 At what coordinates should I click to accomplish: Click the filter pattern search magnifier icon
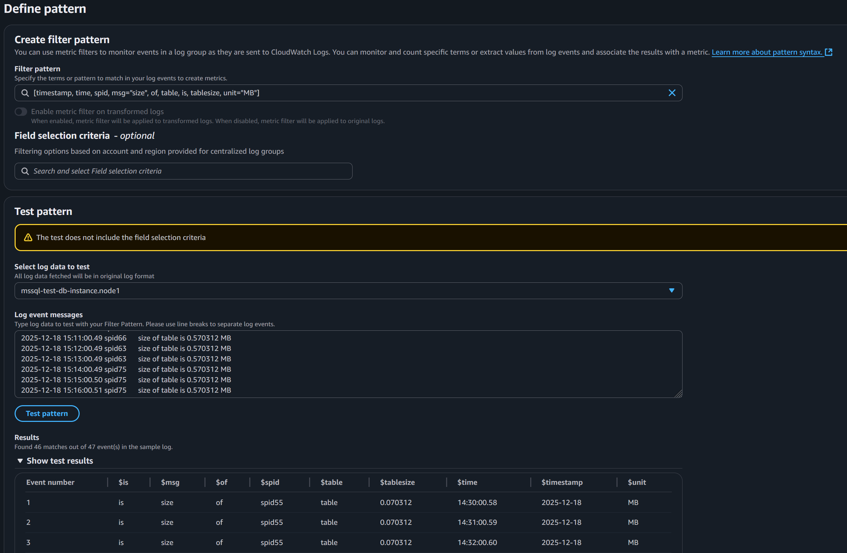point(25,93)
